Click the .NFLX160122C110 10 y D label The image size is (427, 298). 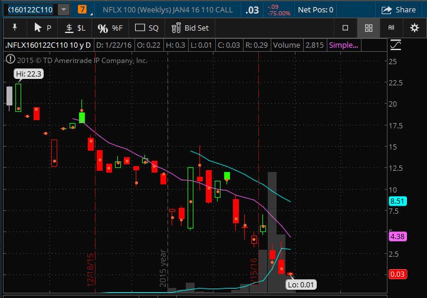click(x=48, y=45)
